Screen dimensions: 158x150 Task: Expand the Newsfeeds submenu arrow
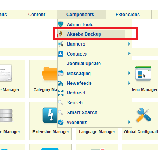pos(129,83)
